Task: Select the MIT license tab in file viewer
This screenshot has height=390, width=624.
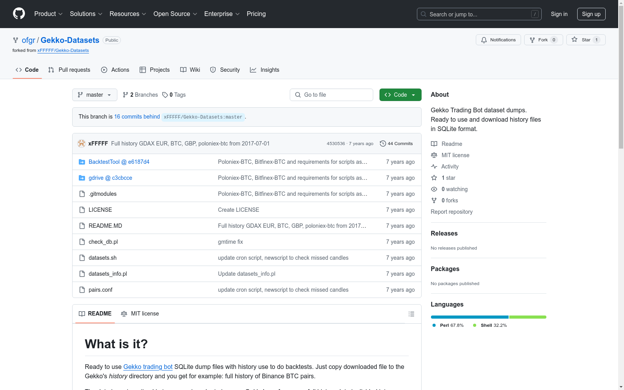Action: click(x=140, y=314)
